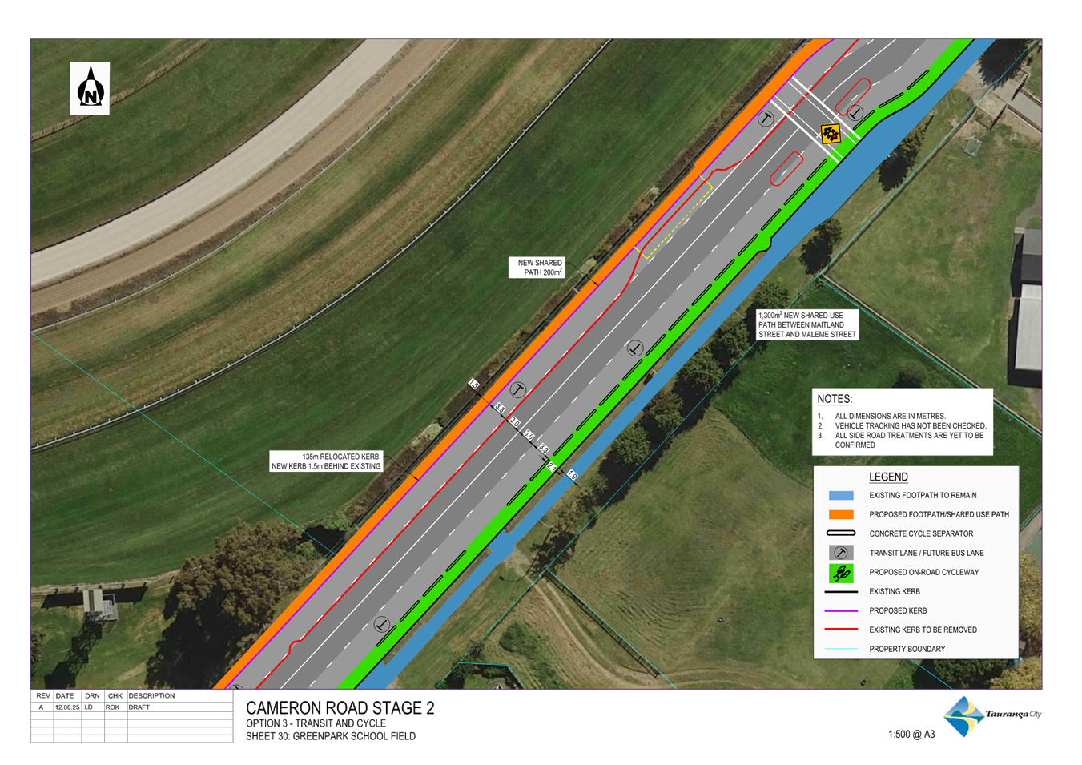The width and height of the screenshot is (1082, 765).
Task: Click the transit lane marker near Maitland crossing
Action: (766, 119)
